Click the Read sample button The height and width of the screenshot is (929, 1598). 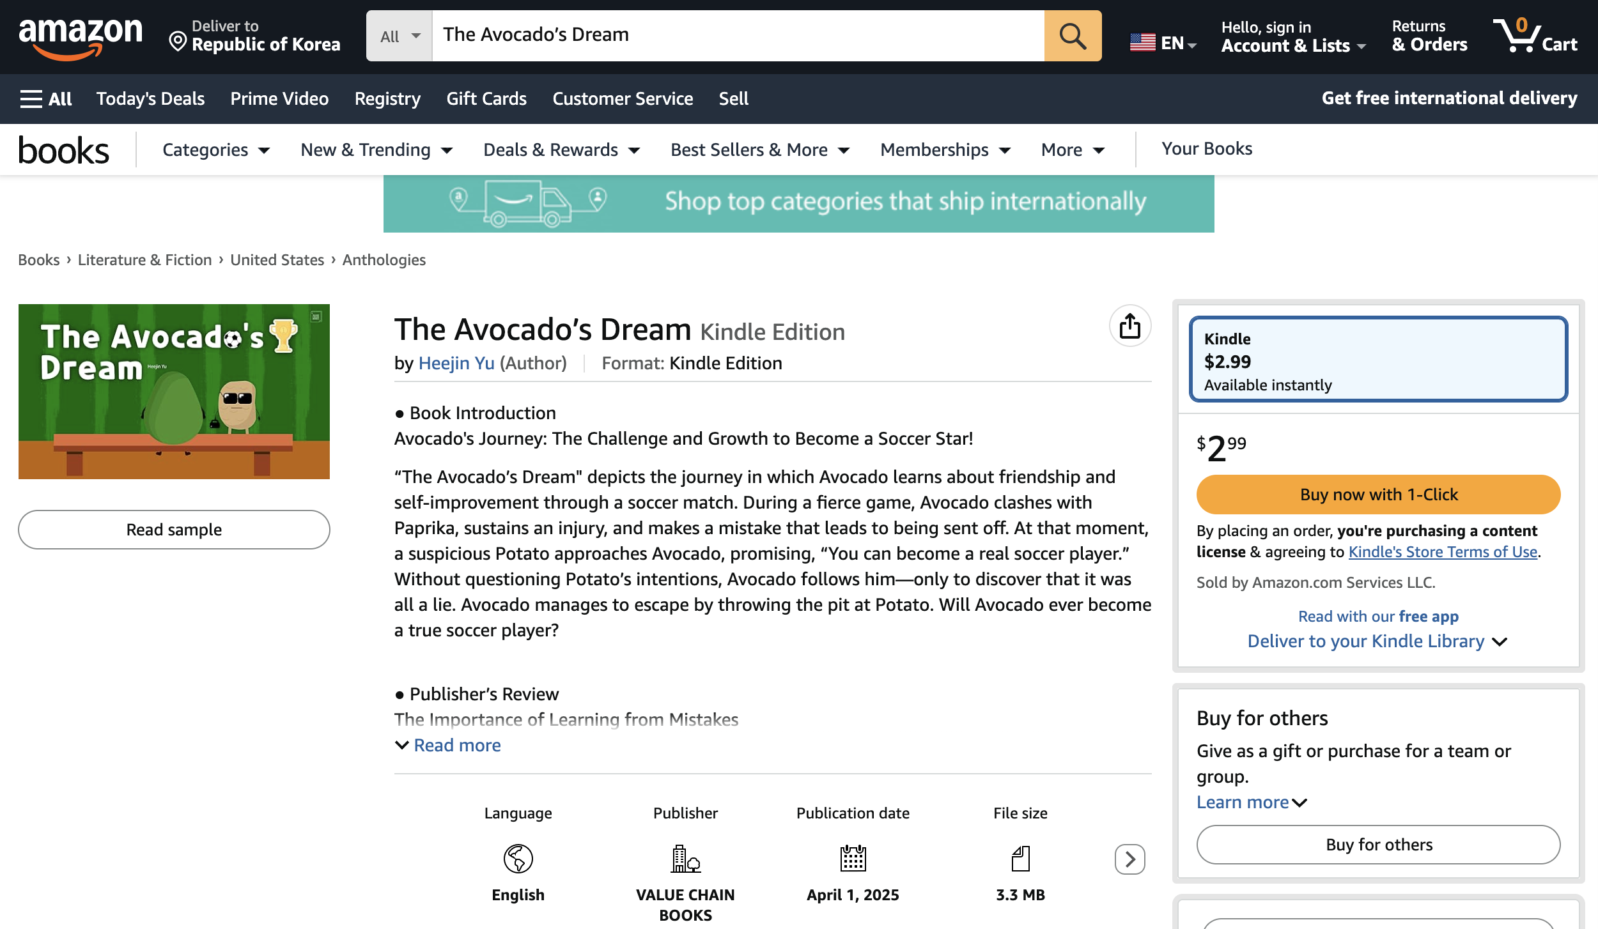point(174,530)
